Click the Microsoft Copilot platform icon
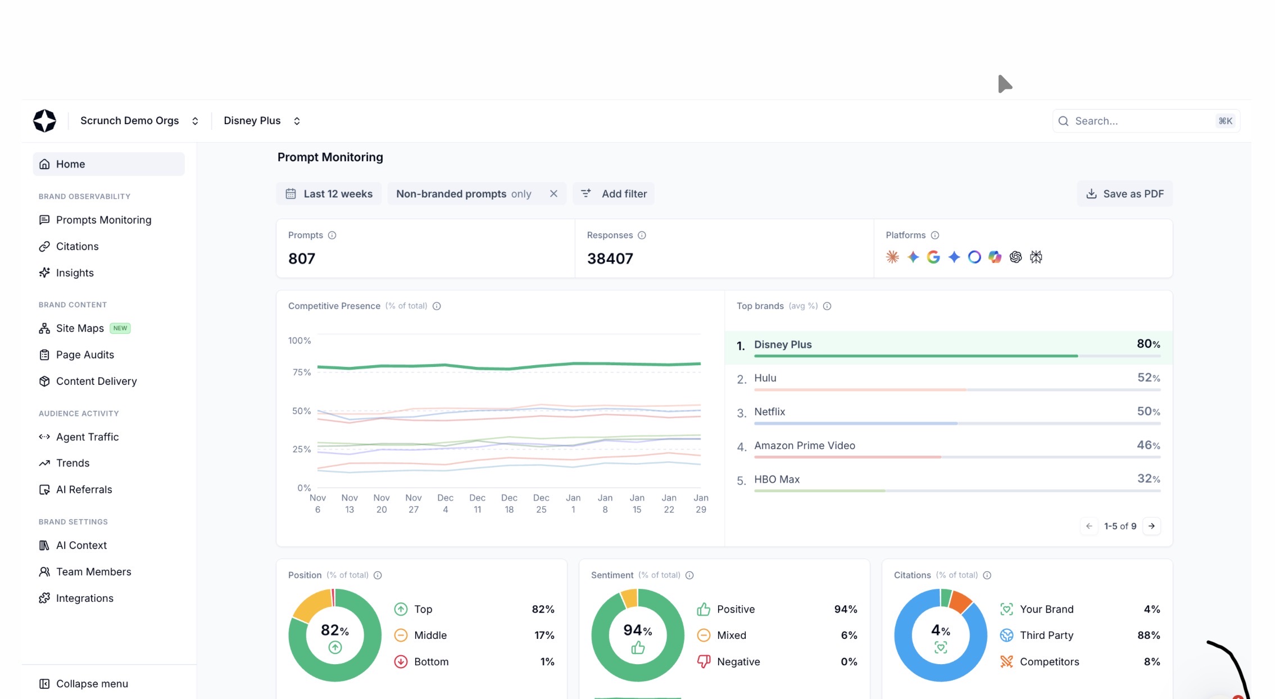Image resolution: width=1275 pixels, height=699 pixels. pyautogui.click(x=995, y=257)
